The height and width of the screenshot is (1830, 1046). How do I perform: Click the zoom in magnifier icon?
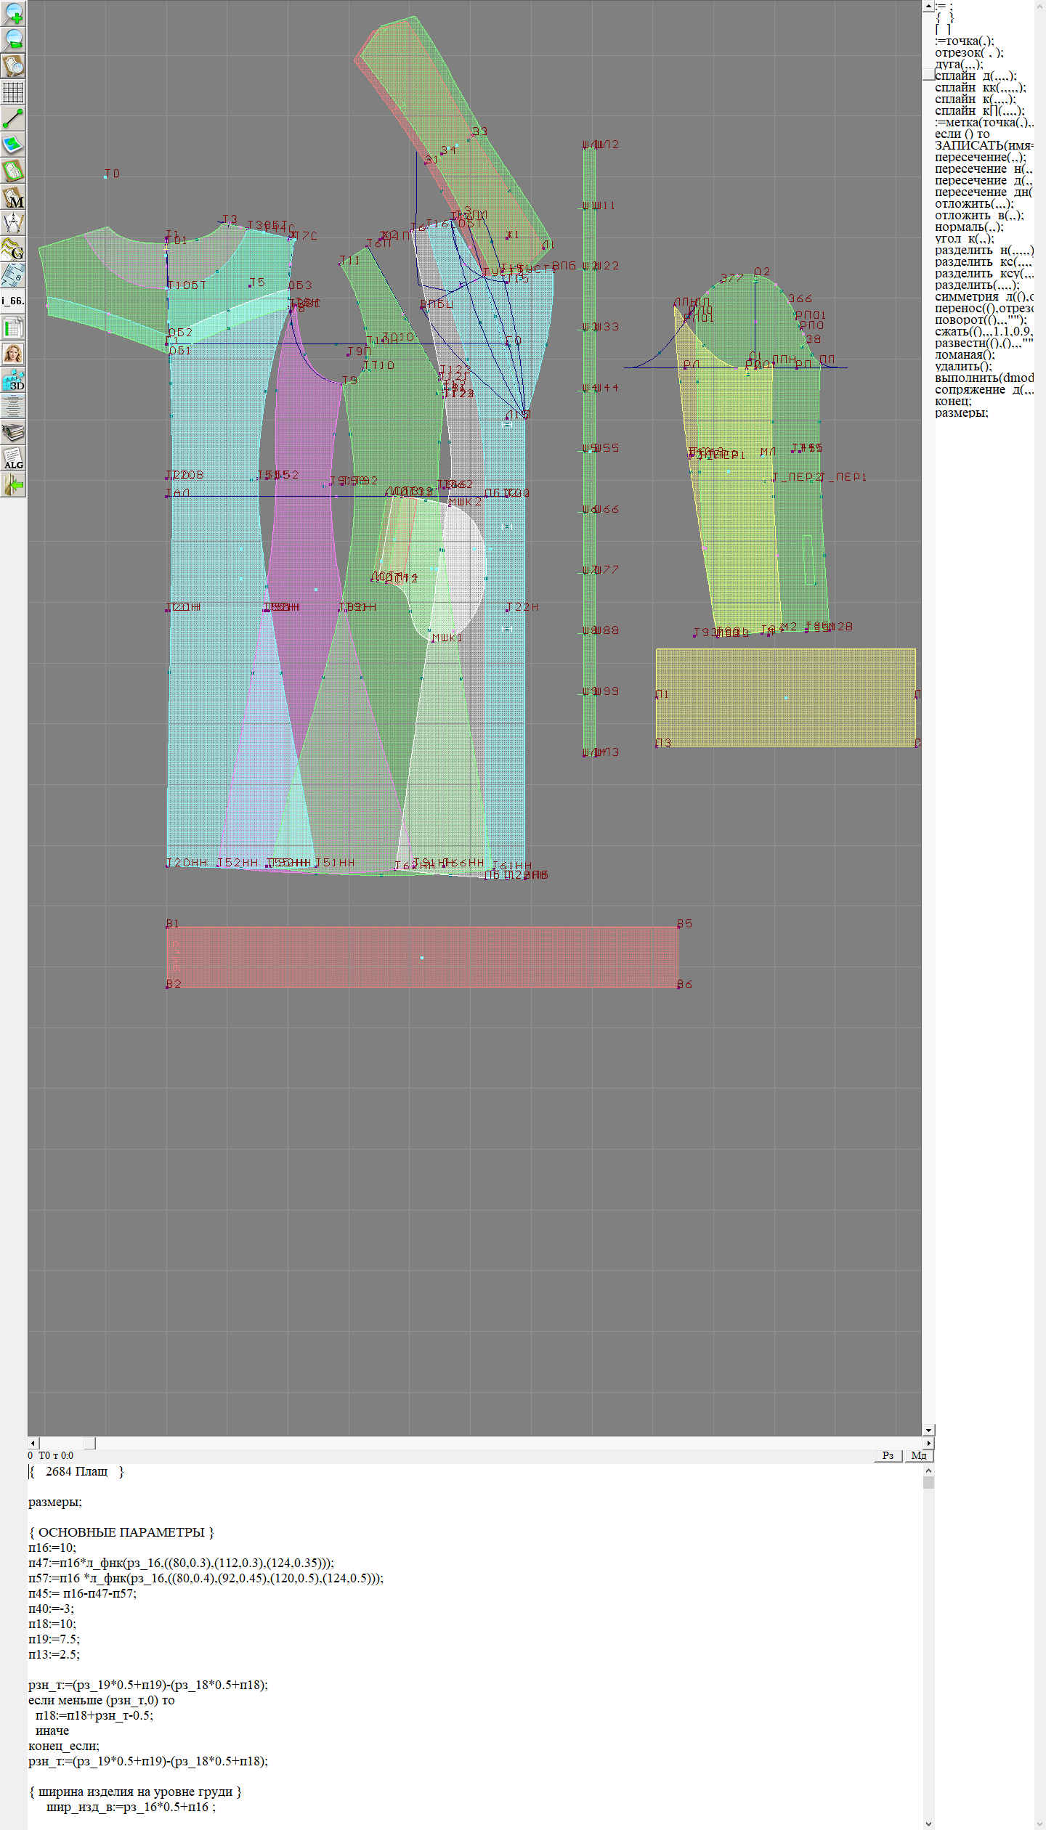pyautogui.click(x=13, y=13)
